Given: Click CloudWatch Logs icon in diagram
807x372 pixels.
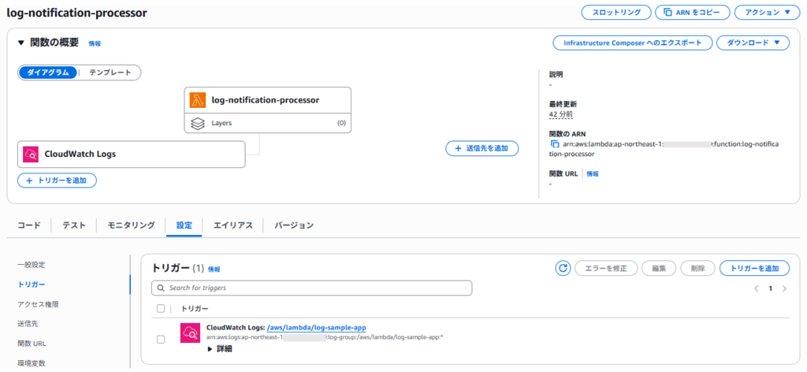Looking at the screenshot, I should click(x=30, y=154).
